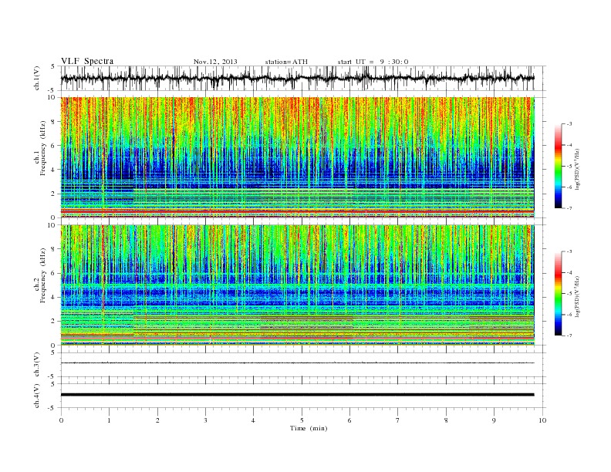Image resolution: width=611 pixels, height=472 pixels.
Task: Click the "Time (min)" x-axis label
Action: pos(309,428)
